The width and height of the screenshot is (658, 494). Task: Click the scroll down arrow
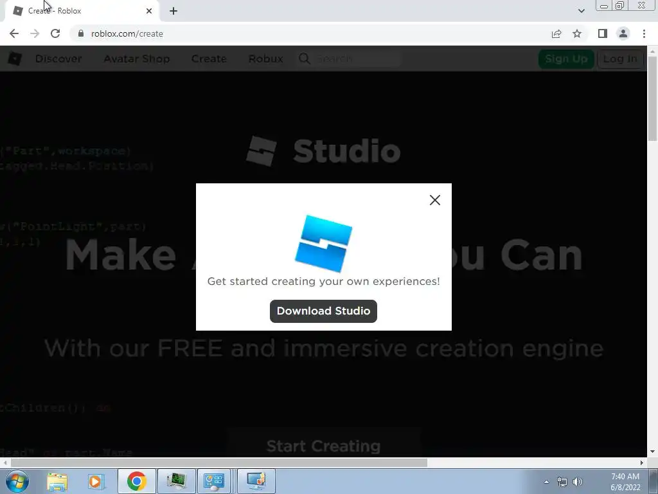(653, 452)
